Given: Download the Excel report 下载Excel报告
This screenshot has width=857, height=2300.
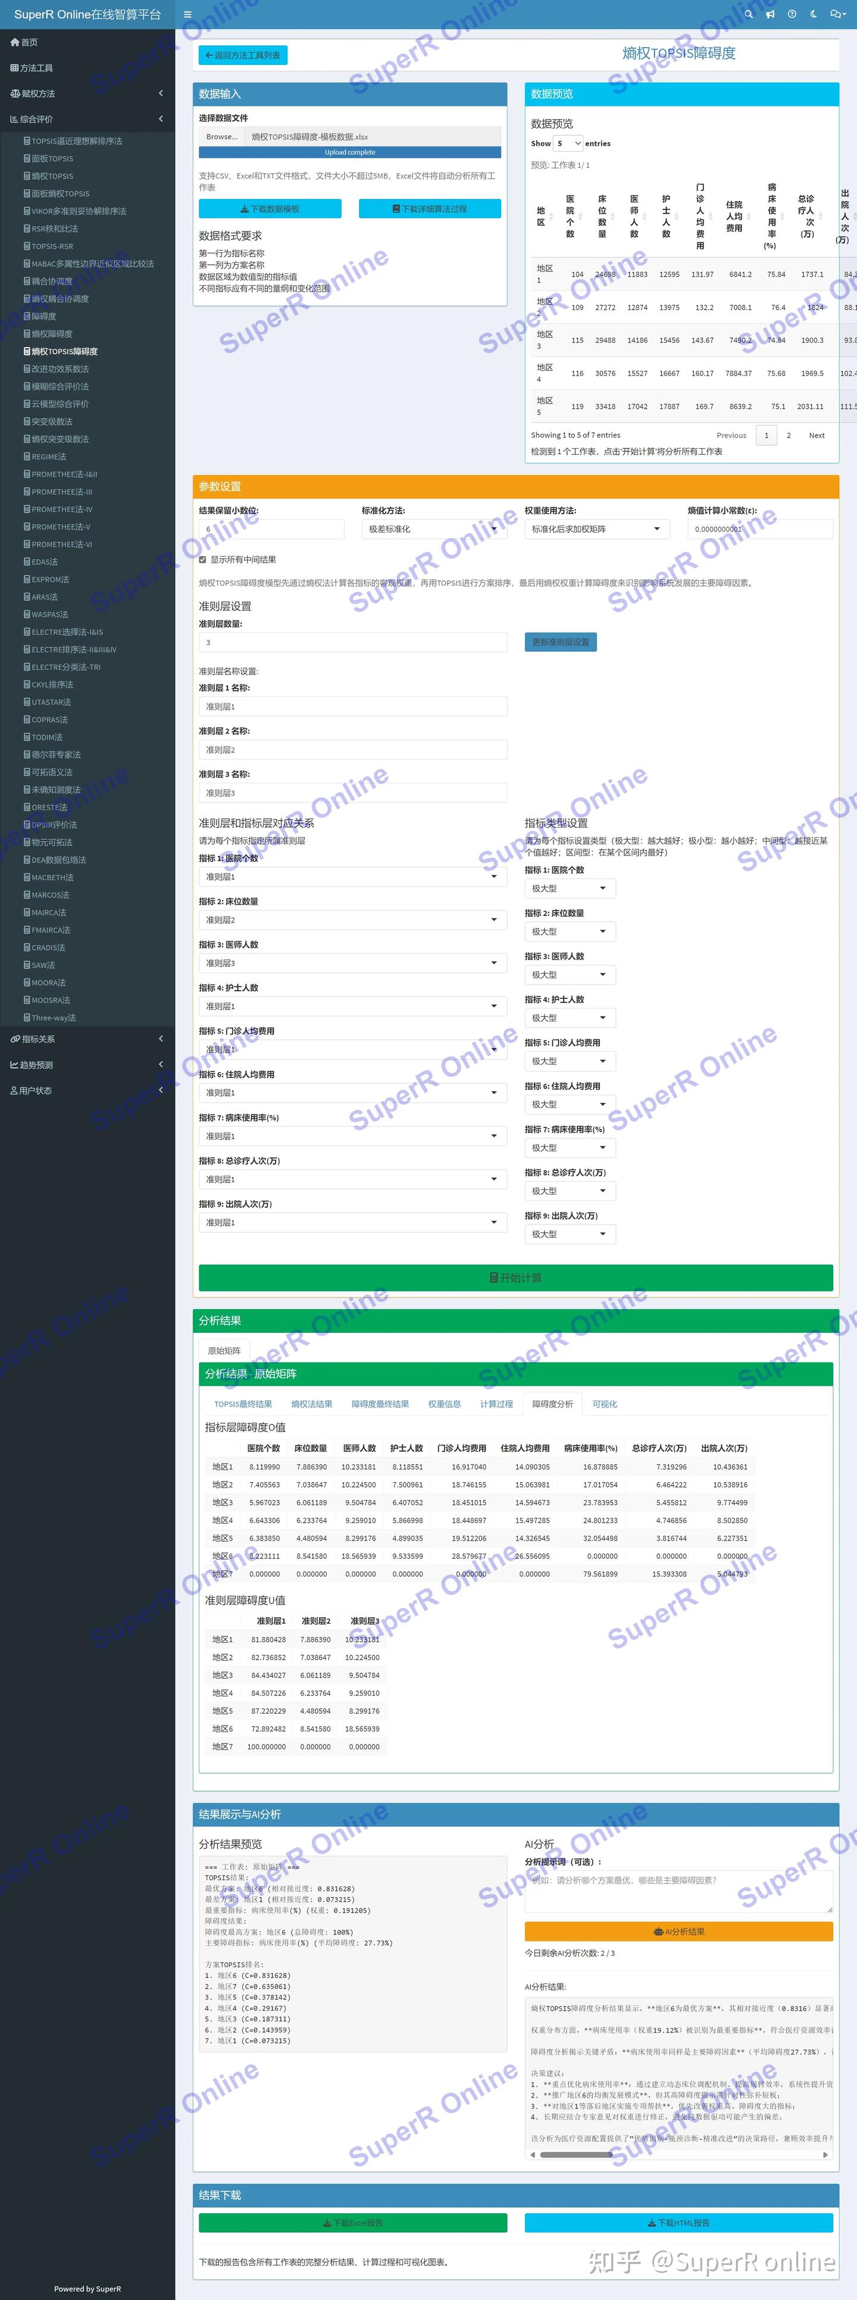Looking at the screenshot, I should pyautogui.click(x=352, y=2224).
